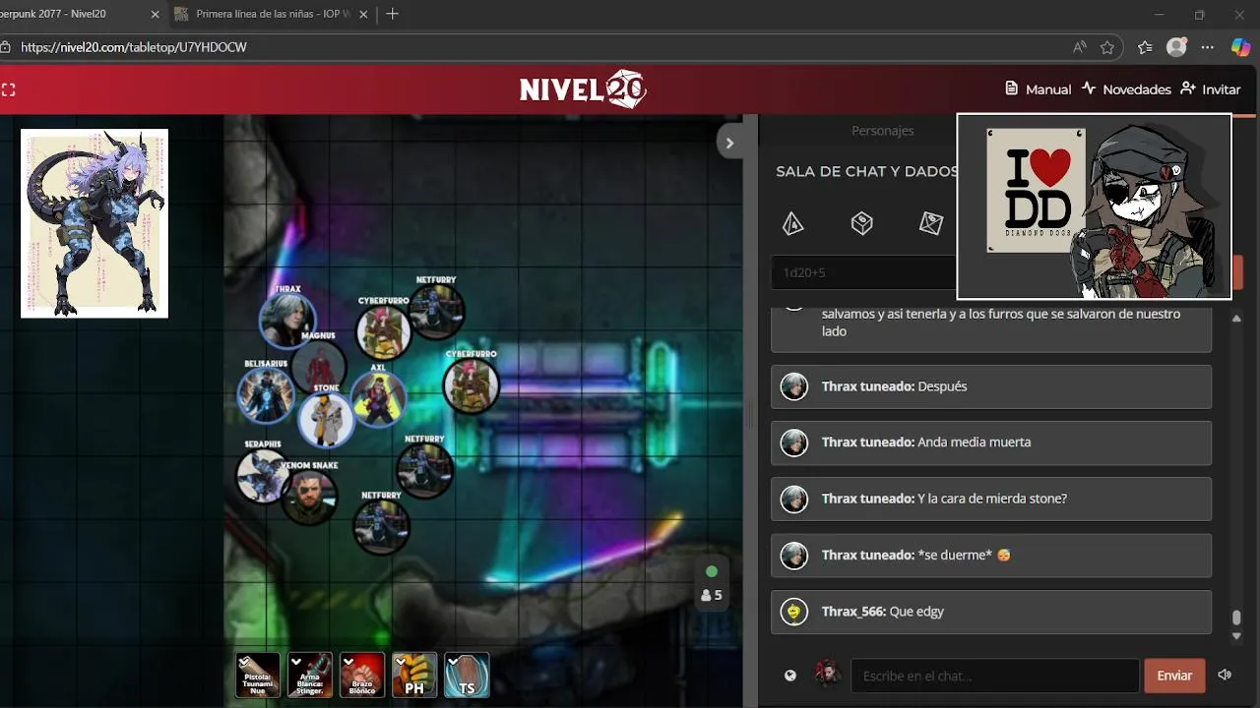The width and height of the screenshot is (1260, 708).
Task: Switch to the Cyberpunk 2077 - Nivel20 browser tab
Action: pos(81,14)
